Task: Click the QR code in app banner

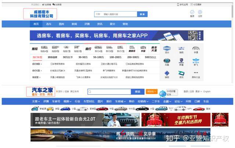Action: point(193,36)
